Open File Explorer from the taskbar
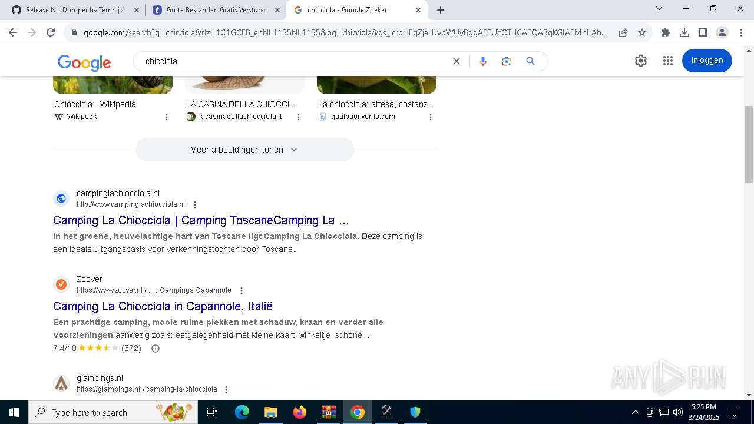 pos(270,412)
